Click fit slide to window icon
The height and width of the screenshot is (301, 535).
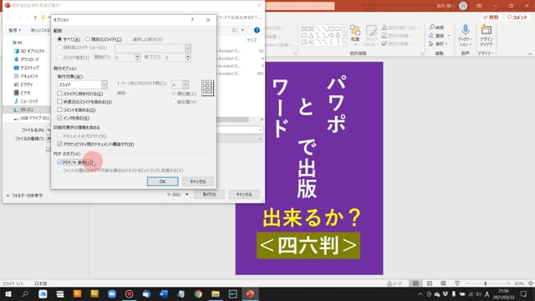point(531,283)
